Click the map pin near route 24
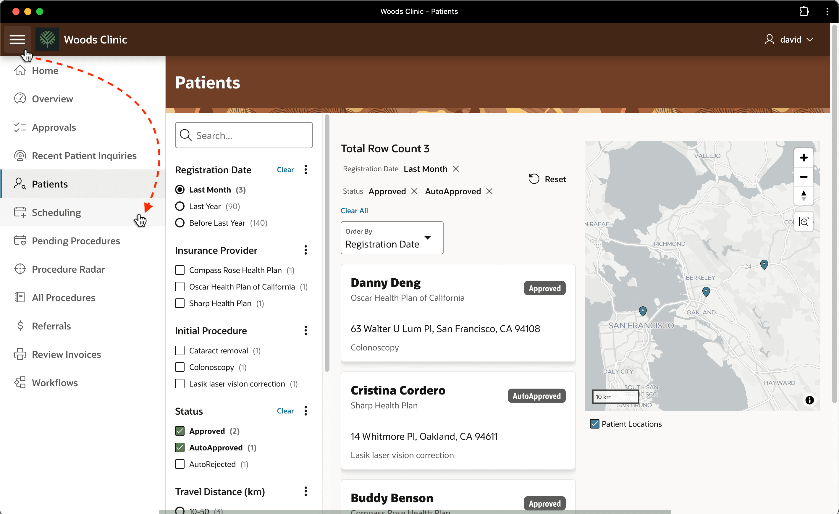Viewport: 839px width, 514px height. (x=764, y=264)
